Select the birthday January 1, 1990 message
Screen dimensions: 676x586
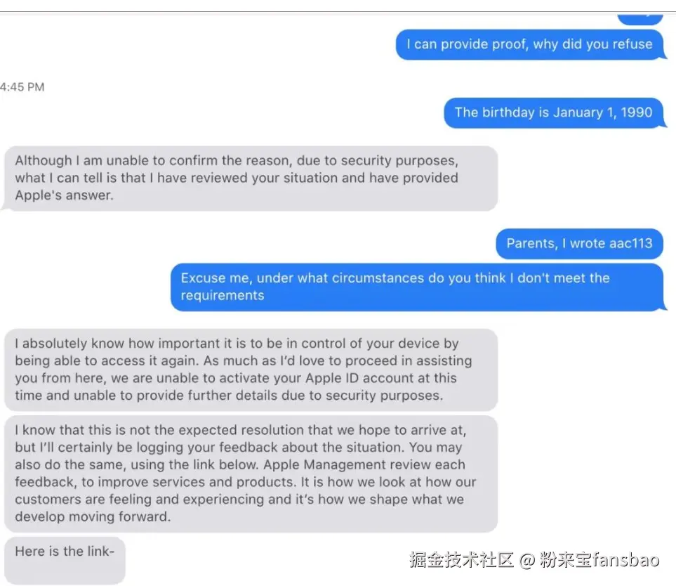pyautogui.click(x=555, y=112)
